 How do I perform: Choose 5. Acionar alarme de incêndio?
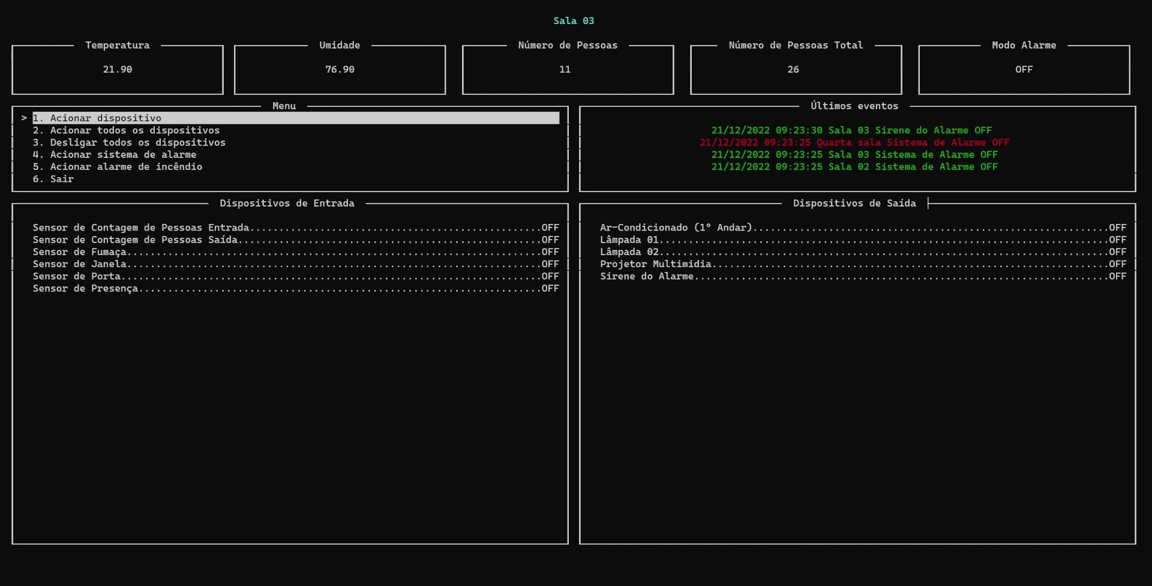point(118,167)
